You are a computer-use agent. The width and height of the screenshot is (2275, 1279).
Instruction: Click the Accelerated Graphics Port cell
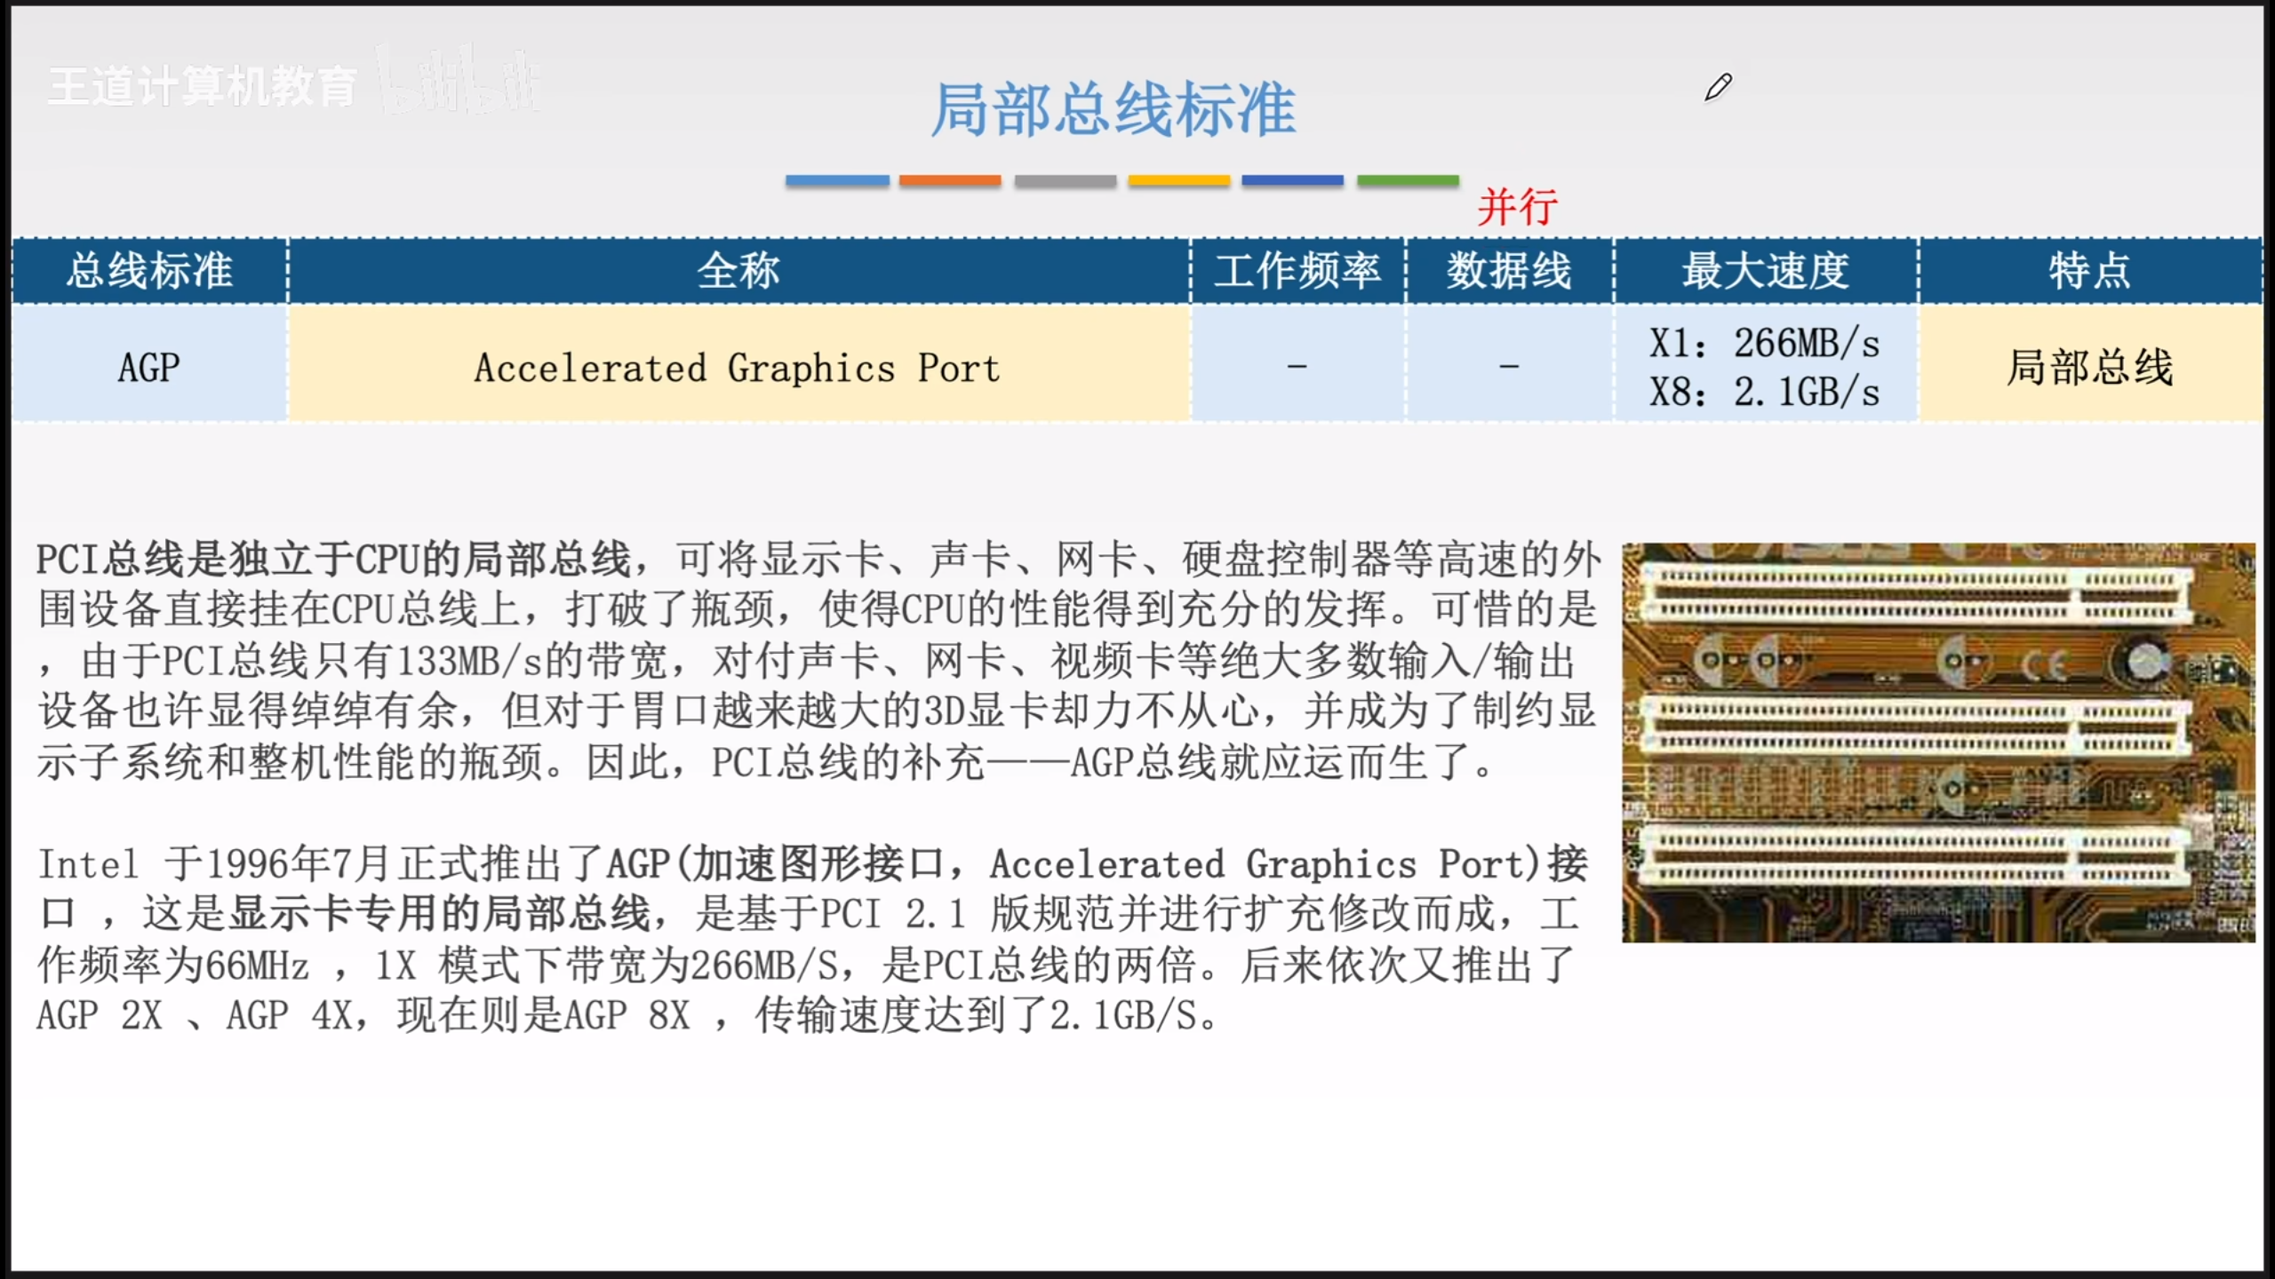pyautogui.click(x=738, y=368)
